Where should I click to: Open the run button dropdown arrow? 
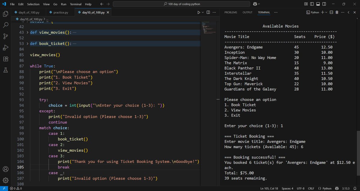[203, 12]
